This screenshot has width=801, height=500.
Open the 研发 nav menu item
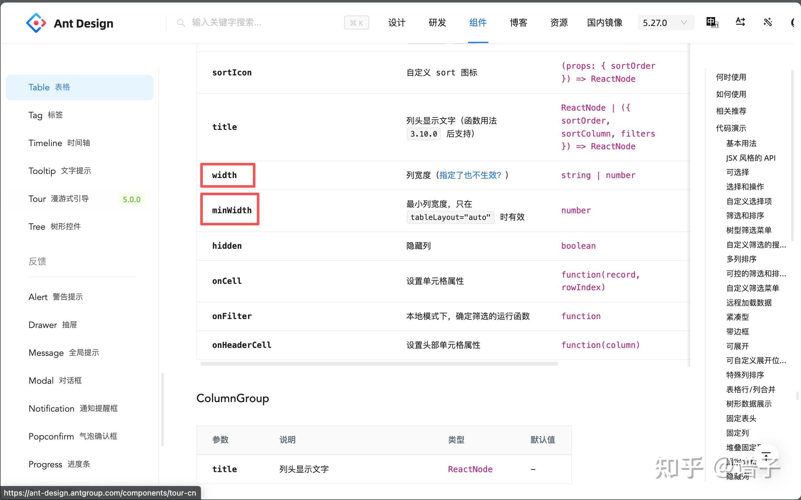tap(437, 22)
